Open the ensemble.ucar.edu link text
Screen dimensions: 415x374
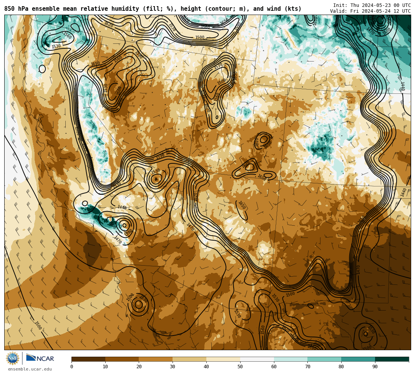[x=30, y=369]
